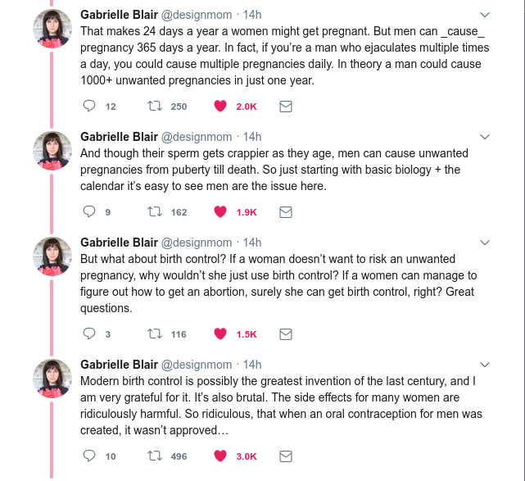Unlike the tweet with 2.0K likes

pyautogui.click(x=220, y=107)
